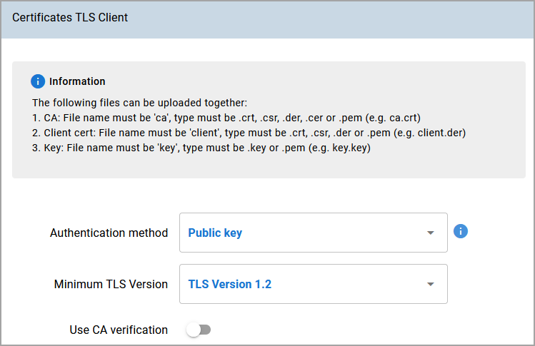The height and width of the screenshot is (346, 535).
Task: Click the 'Authentication method' label
Action: [109, 233]
